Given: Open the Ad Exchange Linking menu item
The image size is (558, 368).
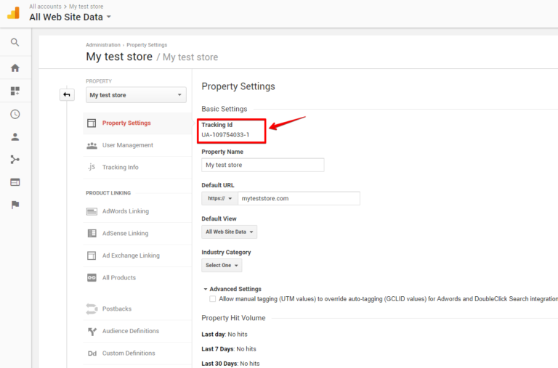Looking at the screenshot, I should tap(137, 255).
